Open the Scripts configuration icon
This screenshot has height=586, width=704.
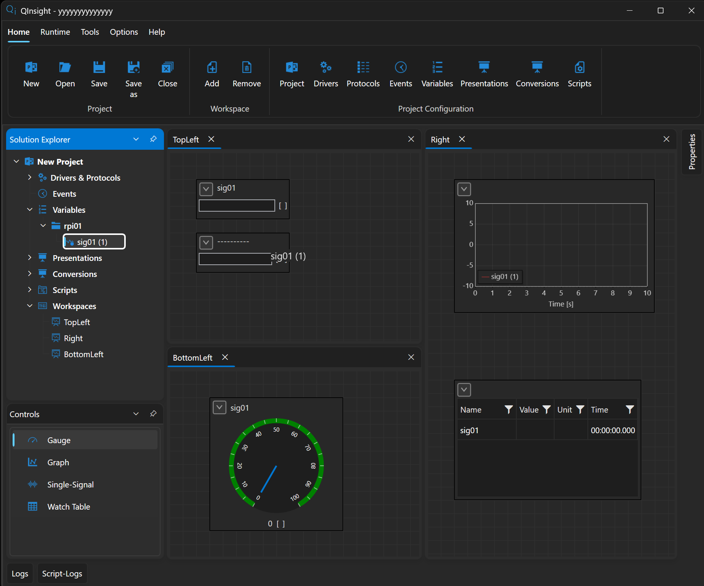coord(579,68)
